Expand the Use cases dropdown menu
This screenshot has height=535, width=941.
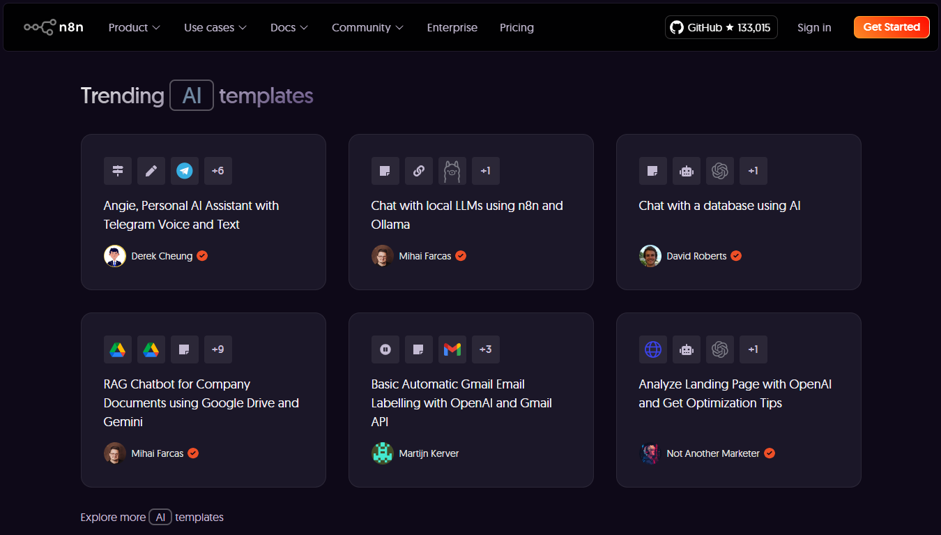[x=215, y=27]
